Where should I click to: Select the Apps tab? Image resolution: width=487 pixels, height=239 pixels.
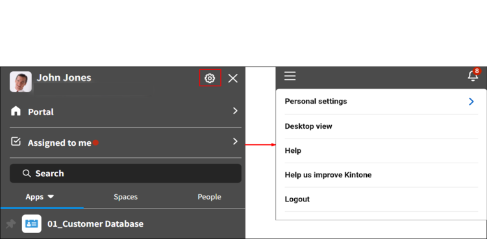[34, 197]
